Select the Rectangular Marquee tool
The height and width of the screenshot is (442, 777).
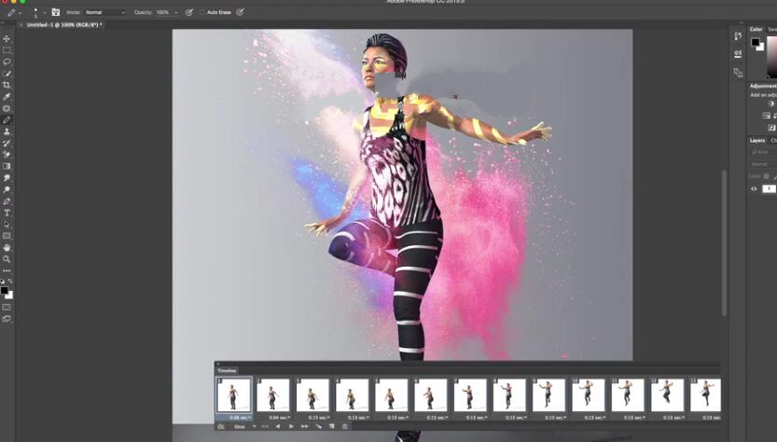(x=7, y=50)
